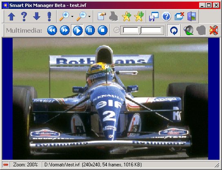
Task: Click the grayed-out shape icon in multimedia bar
Action: coord(201,30)
